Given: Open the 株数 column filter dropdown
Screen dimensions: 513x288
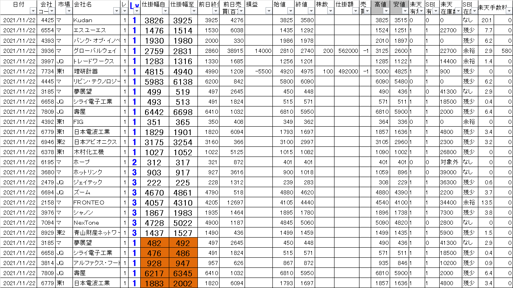Looking at the screenshot, I should pyautogui.click(x=330, y=11).
